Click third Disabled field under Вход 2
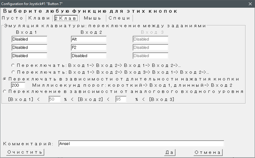255x158 pixels. [89, 56]
